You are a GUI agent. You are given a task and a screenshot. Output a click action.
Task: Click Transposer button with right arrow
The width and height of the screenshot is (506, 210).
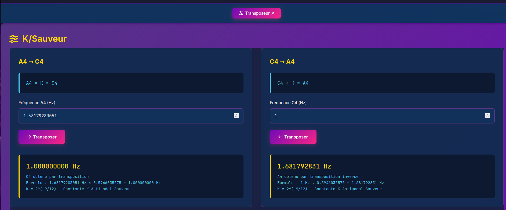tap(42, 137)
